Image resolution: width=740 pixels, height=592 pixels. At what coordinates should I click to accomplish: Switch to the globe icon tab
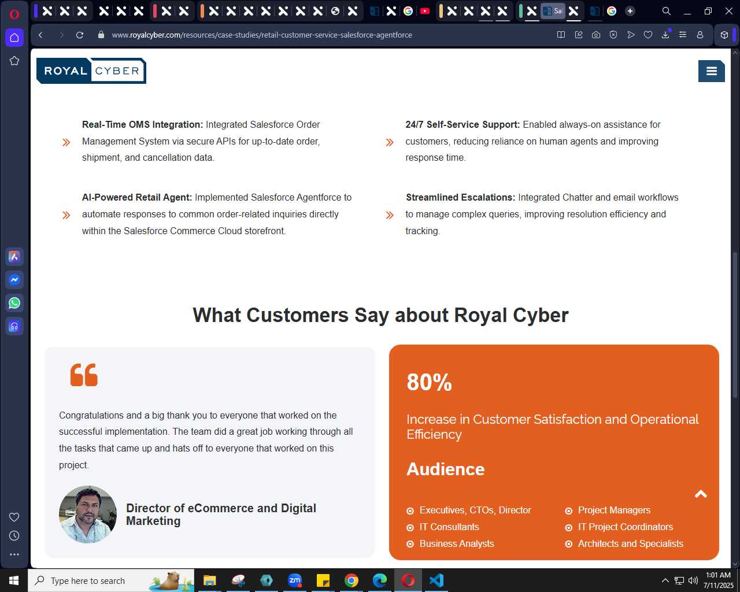click(x=335, y=11)
